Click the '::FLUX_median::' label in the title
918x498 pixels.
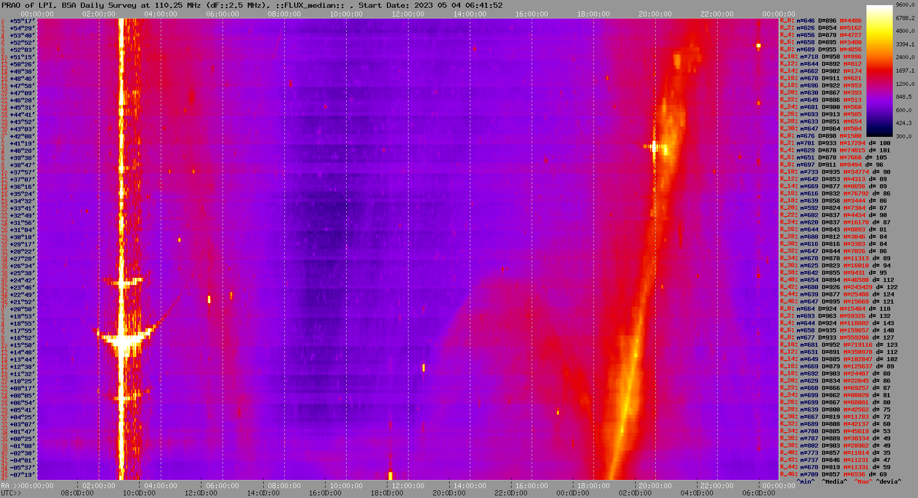click(x=310, y=5)
